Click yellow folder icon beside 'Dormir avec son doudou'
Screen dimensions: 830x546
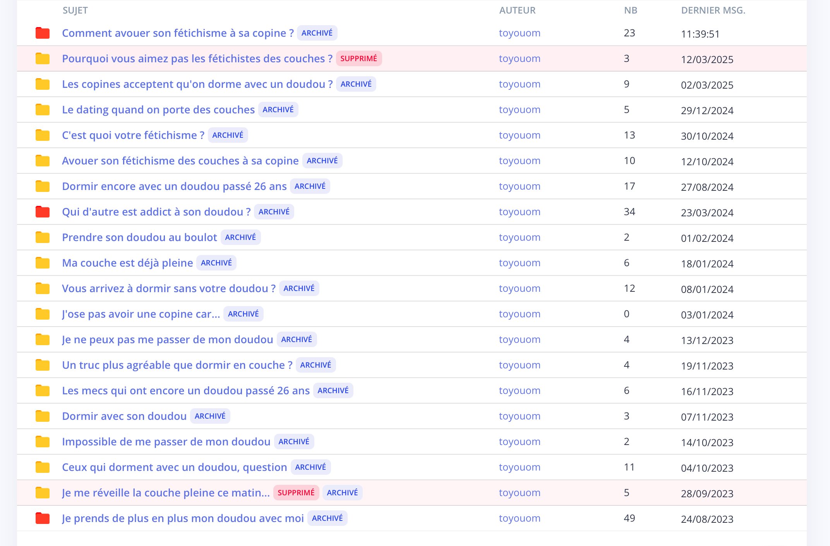point(43,416)
